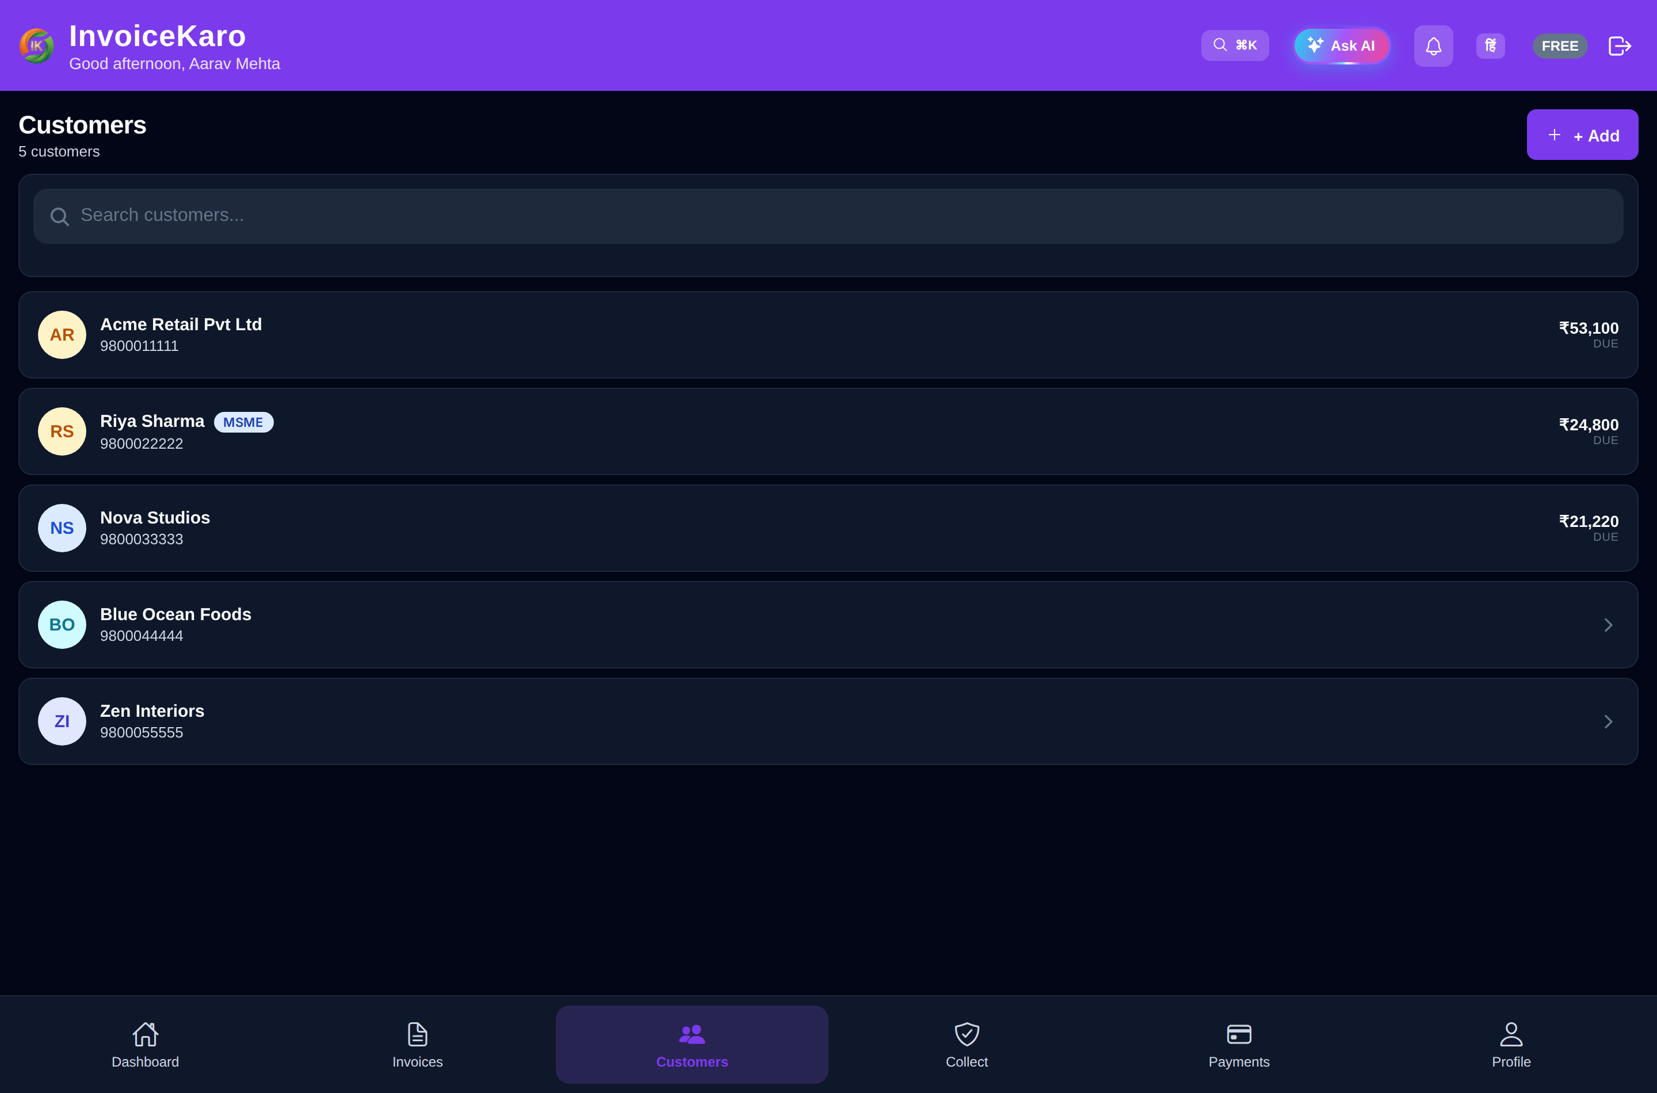
Task: Open the ⌘K search shortcut button
Action: (1235, 45)
